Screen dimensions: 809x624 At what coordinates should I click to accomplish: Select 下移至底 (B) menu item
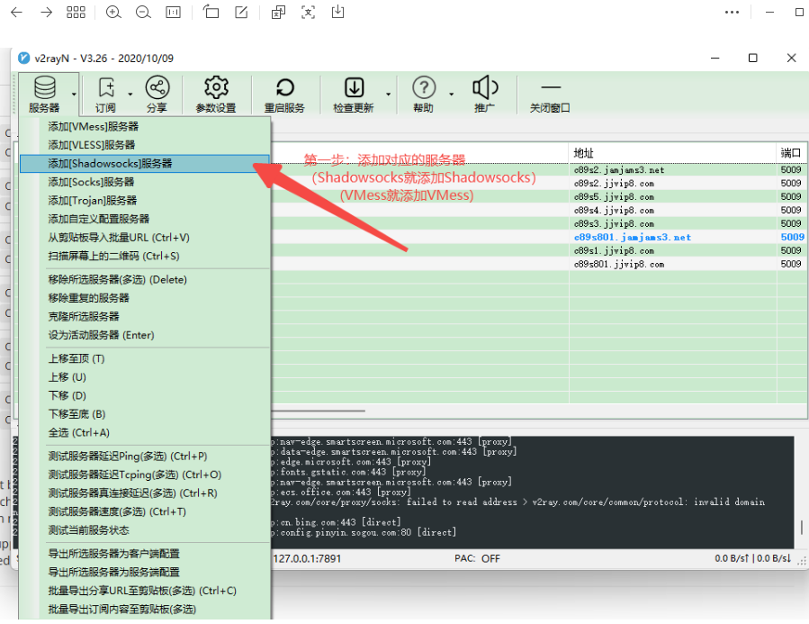pos(145,414)
